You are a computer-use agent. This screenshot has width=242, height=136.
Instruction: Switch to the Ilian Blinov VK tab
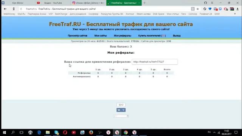pyautogui.click(x=17, y=3)
